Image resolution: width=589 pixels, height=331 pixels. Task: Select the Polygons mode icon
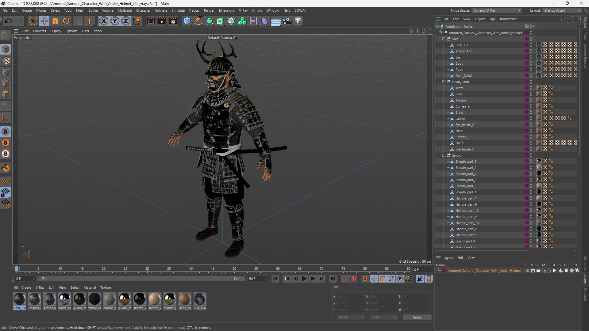[6, 94]
